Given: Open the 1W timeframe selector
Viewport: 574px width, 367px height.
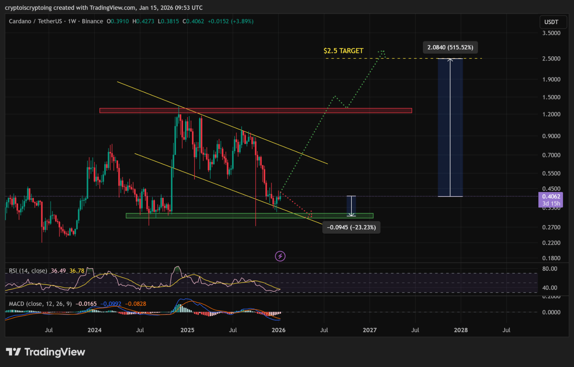Looking at the screenshot, I should tap(72, 21).
